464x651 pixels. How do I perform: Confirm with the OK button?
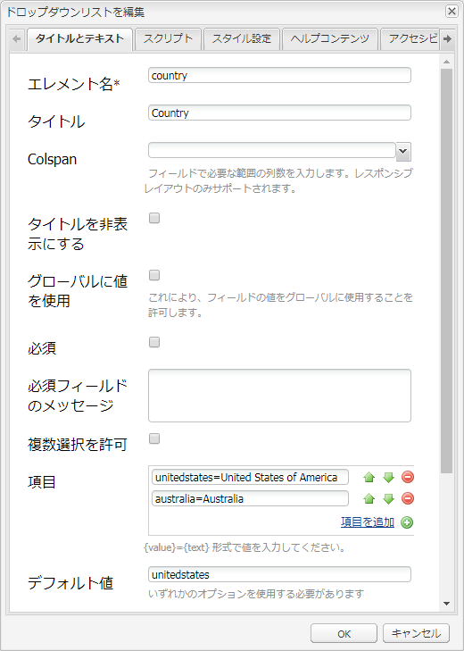pyautogui.click(x=344, y=633)
